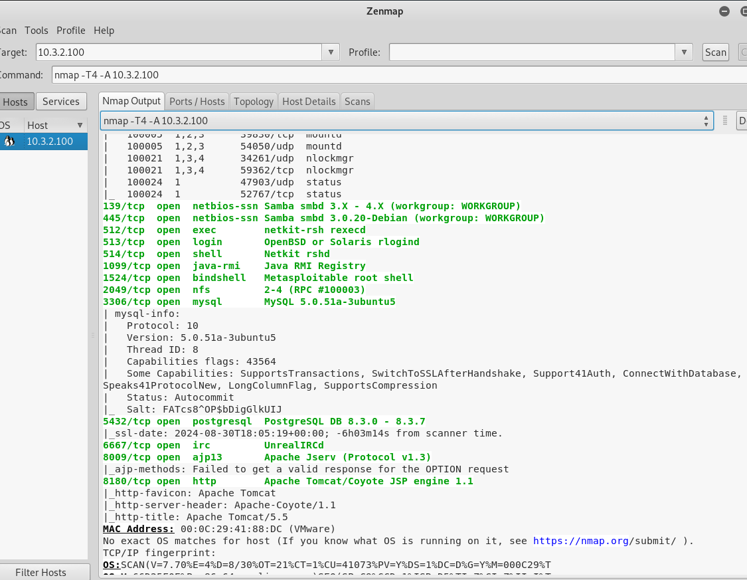Toggle the Services view button
Screen dimensions: 747x580
(x=61, y=102)
